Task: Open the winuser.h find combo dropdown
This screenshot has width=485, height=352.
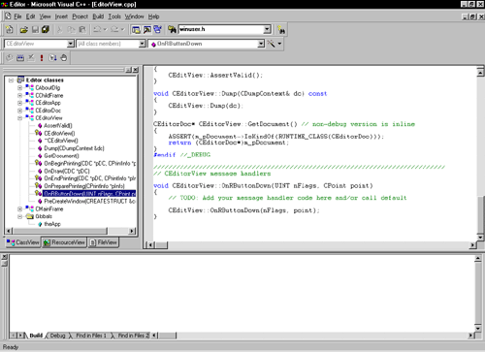Action: (x=267, y=29)
